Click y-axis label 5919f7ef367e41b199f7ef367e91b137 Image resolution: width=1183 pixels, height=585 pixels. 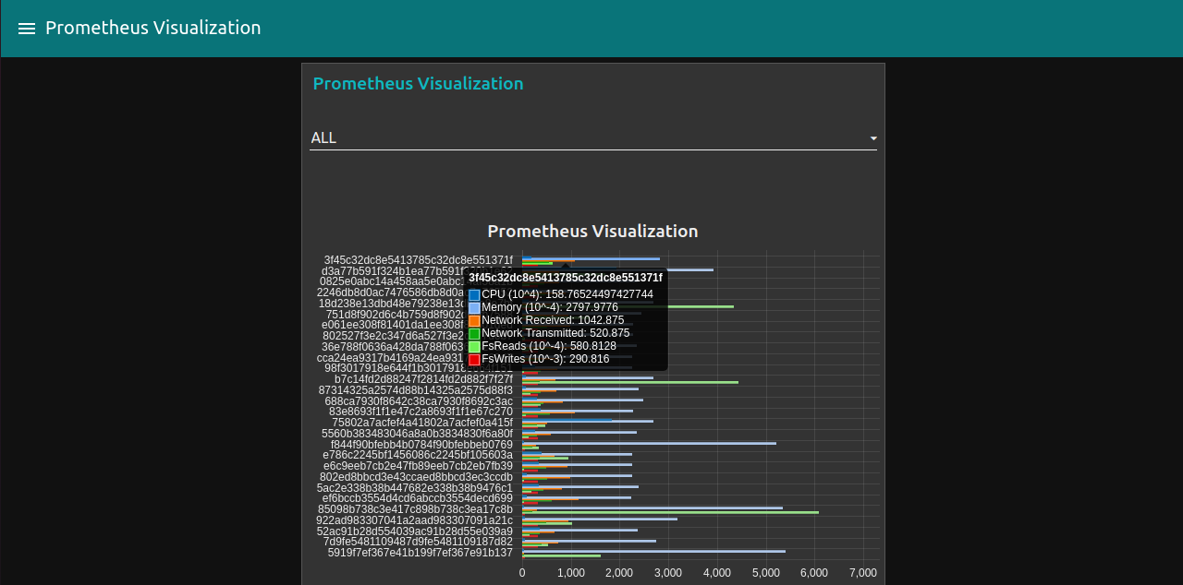point(420,553)
